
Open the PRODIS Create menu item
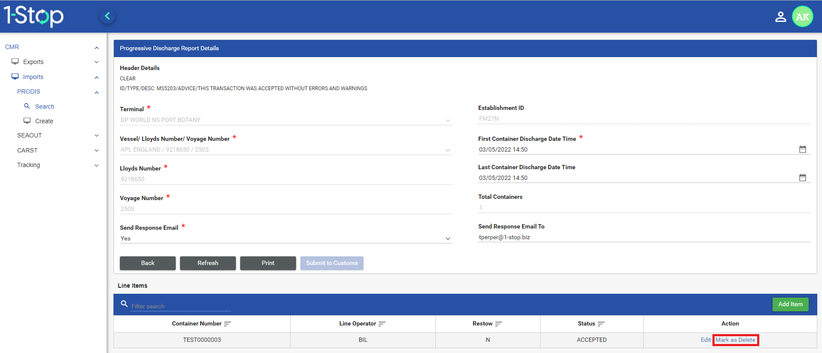click(x=44, y=121)
